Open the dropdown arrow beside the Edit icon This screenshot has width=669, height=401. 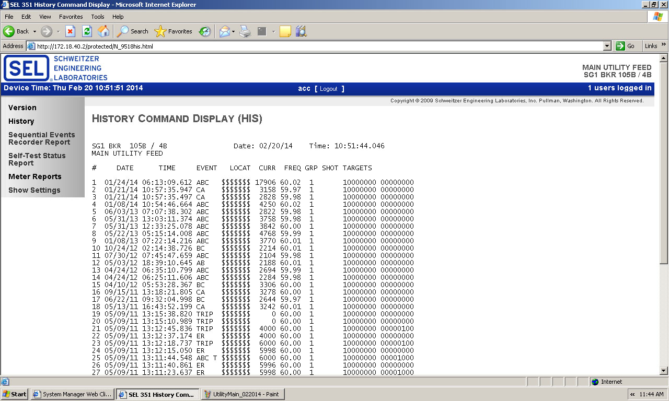(x=273, y=31)
